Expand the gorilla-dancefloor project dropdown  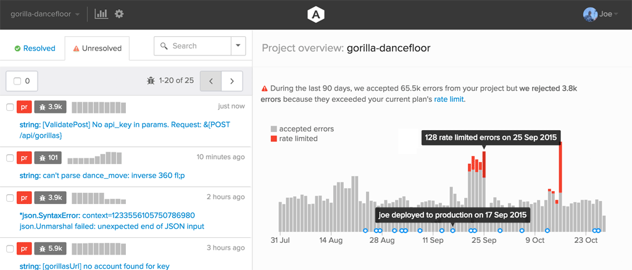pos(45,14)
